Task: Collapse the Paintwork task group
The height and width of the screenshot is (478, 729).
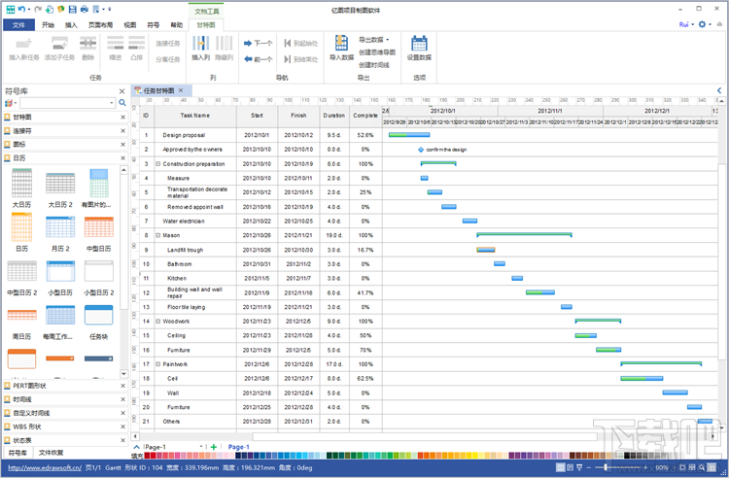Action: 157,364
